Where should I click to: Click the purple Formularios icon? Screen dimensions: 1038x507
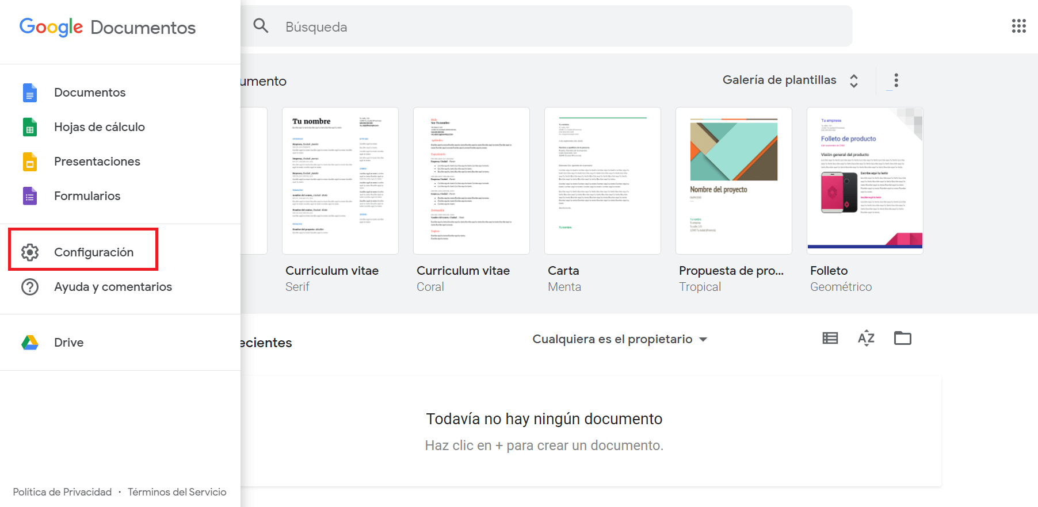pyautogui.click(x=30, y=196)
